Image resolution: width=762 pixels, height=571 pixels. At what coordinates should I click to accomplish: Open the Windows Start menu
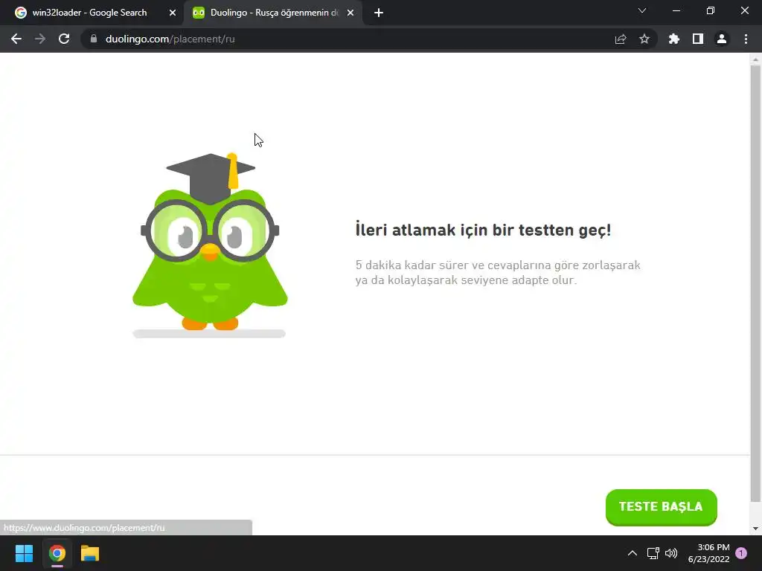(24, 553)
